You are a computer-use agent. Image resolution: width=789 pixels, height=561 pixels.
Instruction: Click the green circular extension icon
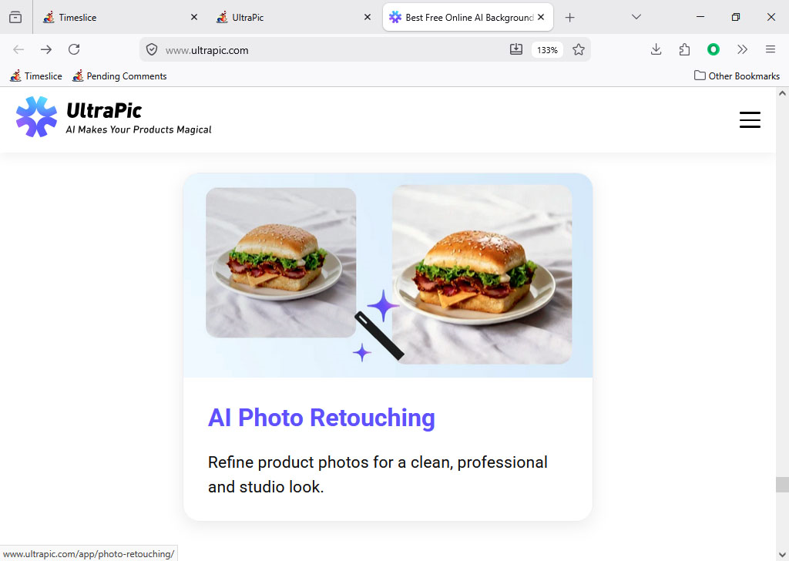pyautogui.click(x=713, y=49)
